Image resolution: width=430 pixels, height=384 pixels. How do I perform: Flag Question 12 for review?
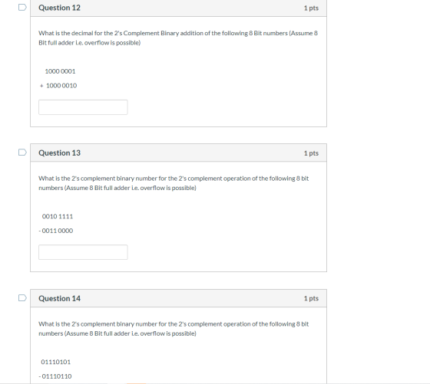pos(22,8)
